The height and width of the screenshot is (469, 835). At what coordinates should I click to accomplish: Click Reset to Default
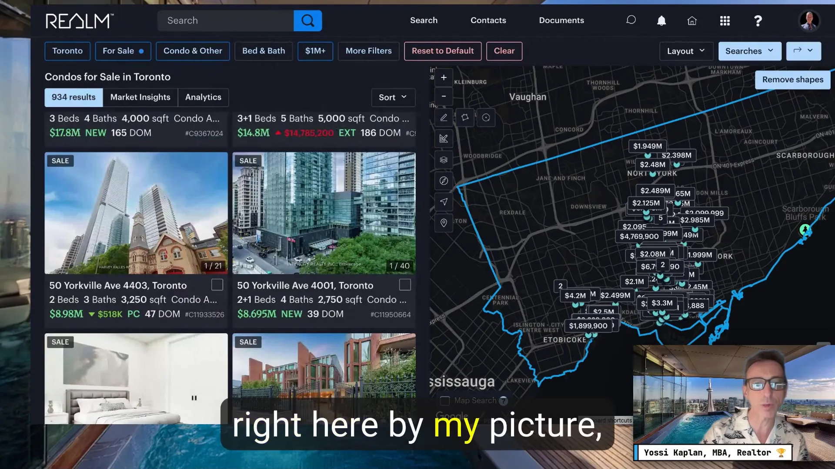443,51
